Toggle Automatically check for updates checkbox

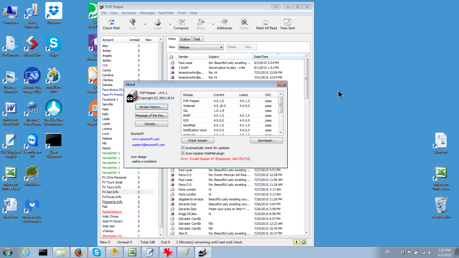(183, 148)
